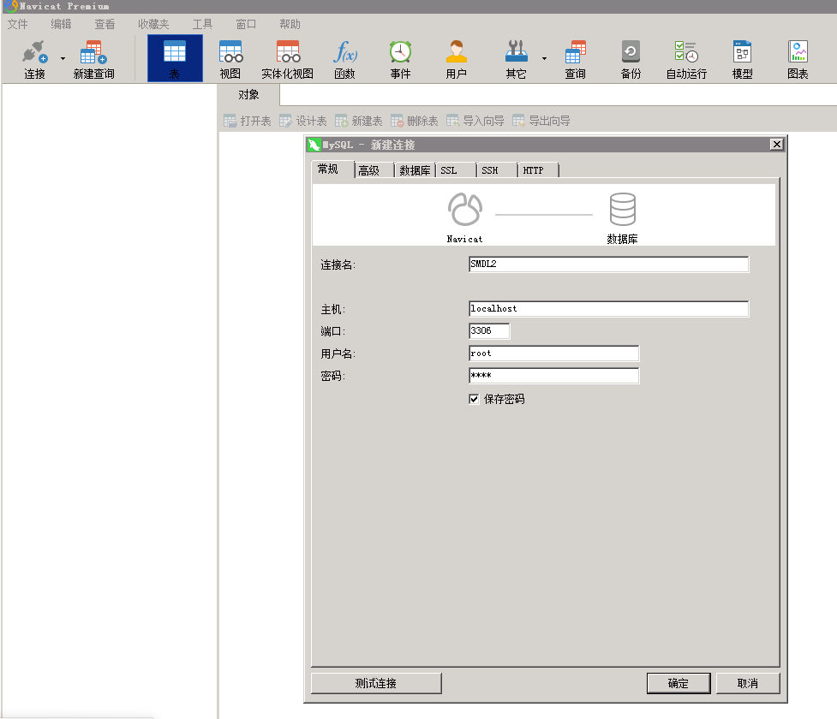
Task: Click the 确定 OK button
Action: point(679,683)
